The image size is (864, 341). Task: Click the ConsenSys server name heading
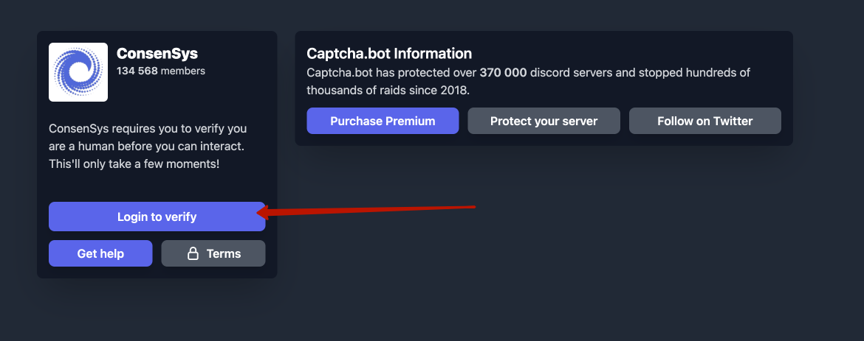click(157, 54)
